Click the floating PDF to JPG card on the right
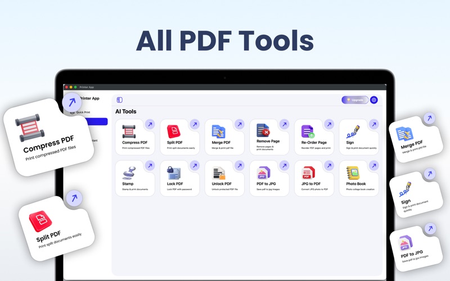Screen dimensions: 450x281 click(416, 249)
